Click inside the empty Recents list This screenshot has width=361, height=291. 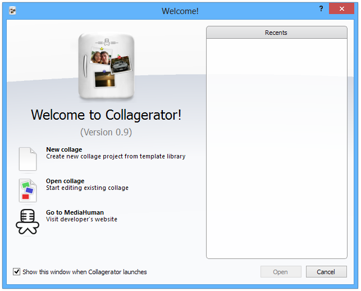click(277, 148)
